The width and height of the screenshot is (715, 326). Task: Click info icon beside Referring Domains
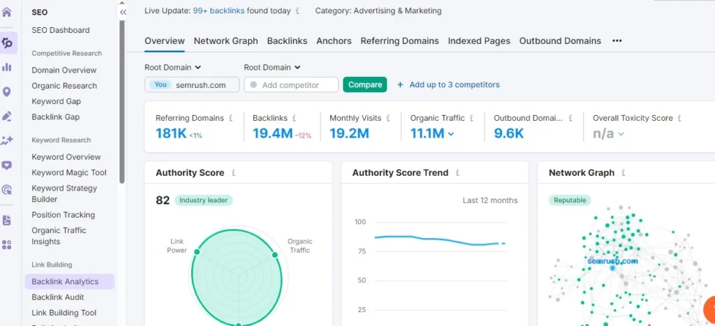pyautogui.click(x=230, y=118)
